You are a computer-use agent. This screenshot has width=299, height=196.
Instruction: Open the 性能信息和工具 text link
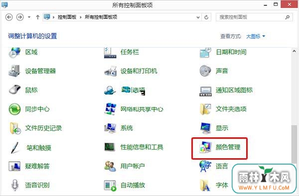point(142,147)
